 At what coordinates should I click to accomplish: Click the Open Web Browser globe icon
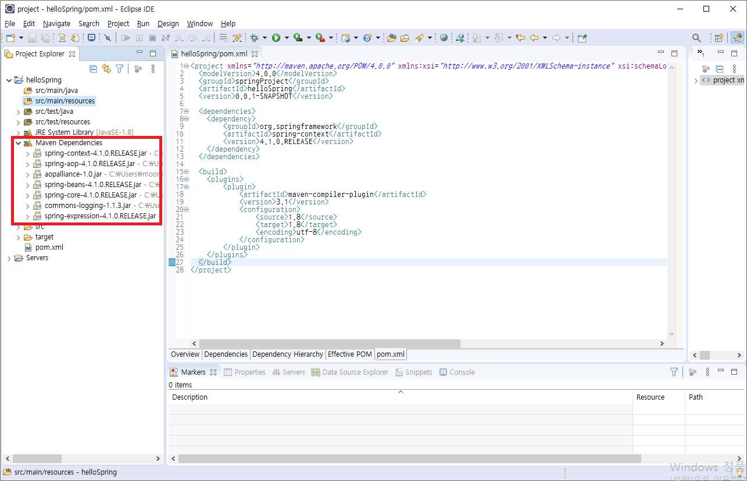[x=444, y=38]
